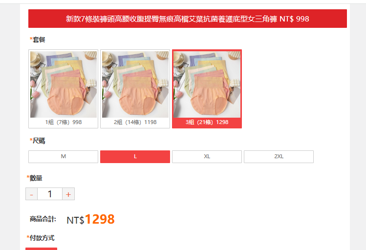Click the 尺碼 section label
This screenshot has width=366, height=250.
(37, 141)
